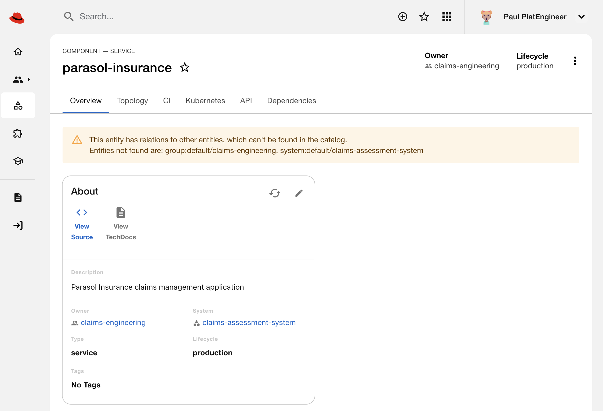Switch to the CI tab

point(167,101)
